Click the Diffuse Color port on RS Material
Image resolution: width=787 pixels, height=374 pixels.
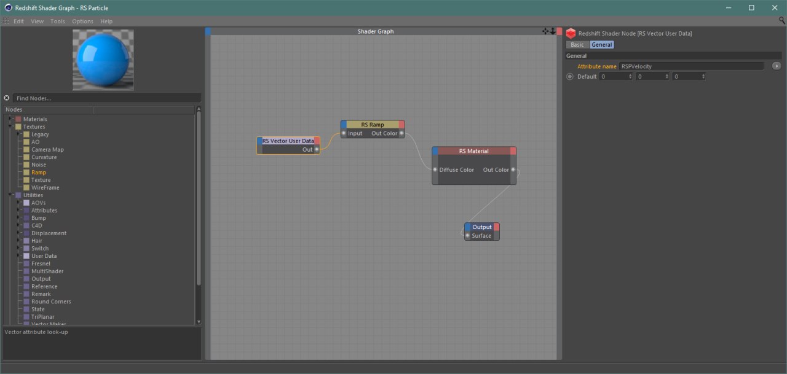pos(435,169)
